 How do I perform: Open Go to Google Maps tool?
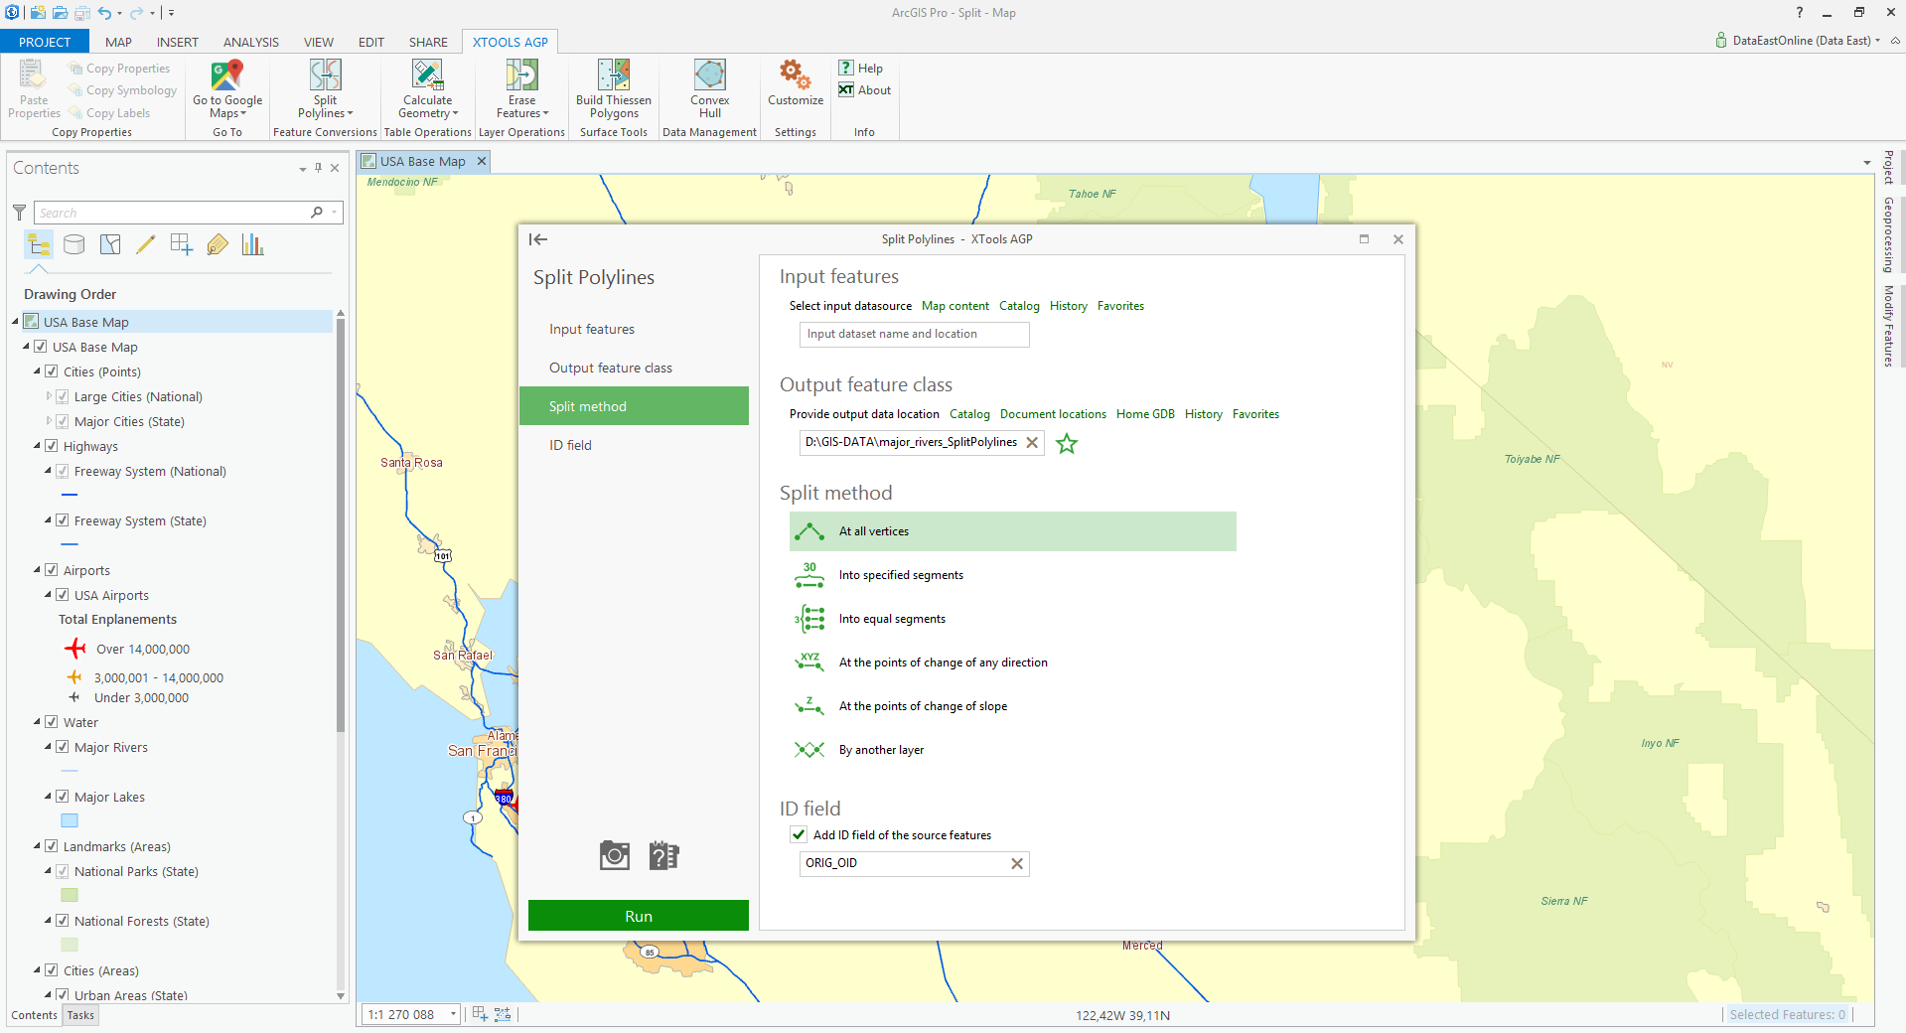tap(227, 89)
